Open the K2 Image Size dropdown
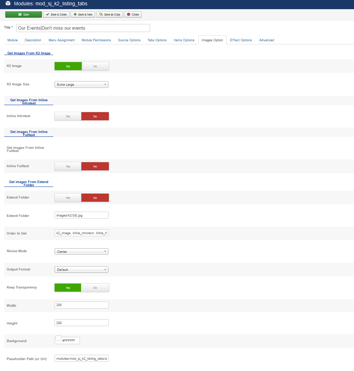Screen dimensions: 354x371 81,85
